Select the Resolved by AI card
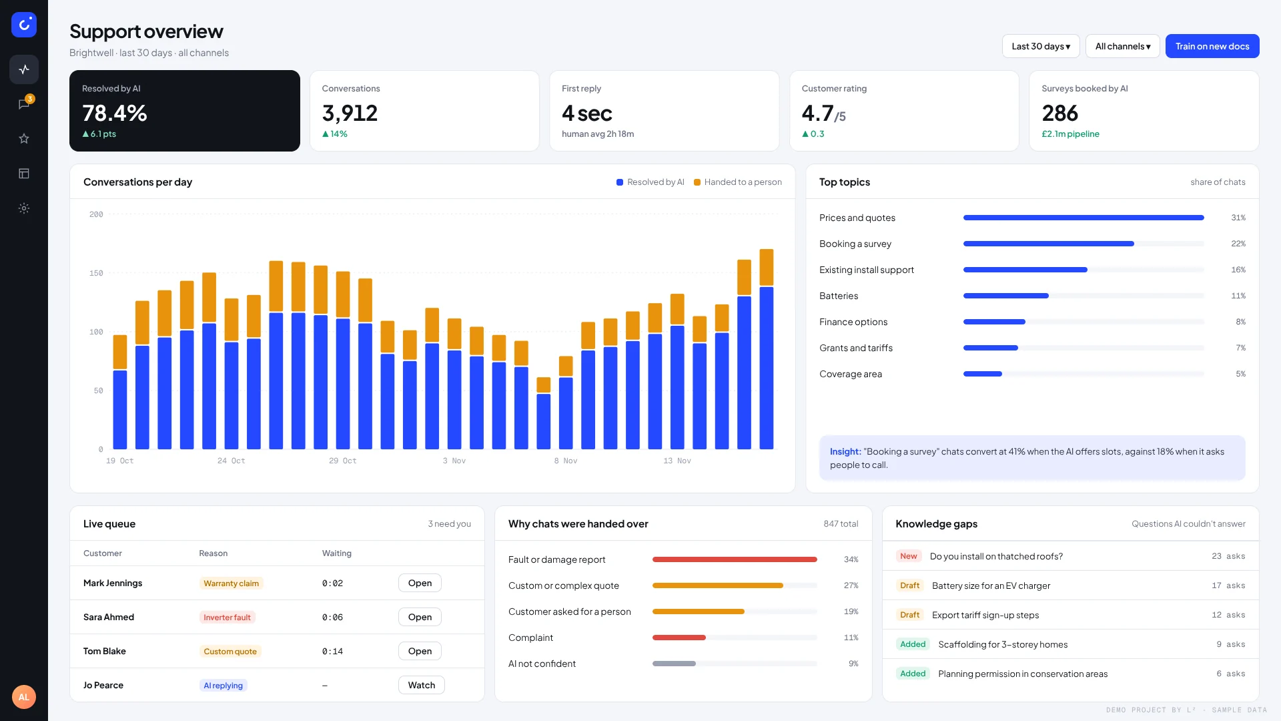Viewport: 1281px width, 721px height. [x=185, y=111]
